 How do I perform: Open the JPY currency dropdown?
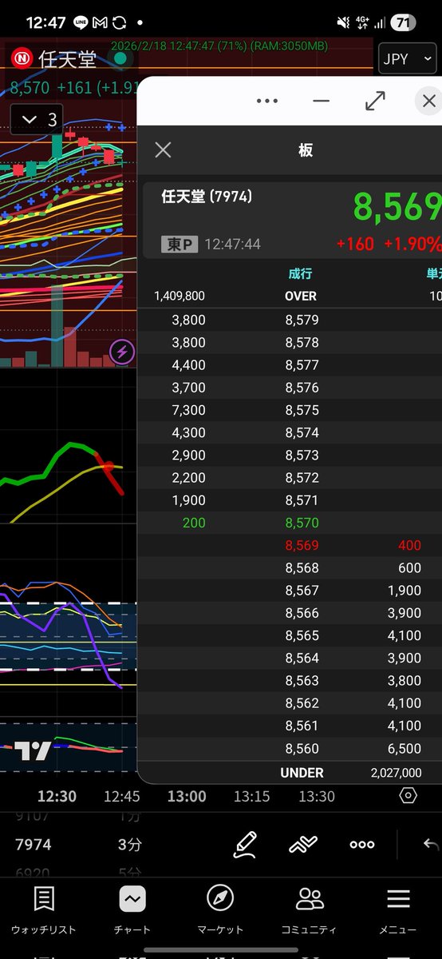click(407, 58)
